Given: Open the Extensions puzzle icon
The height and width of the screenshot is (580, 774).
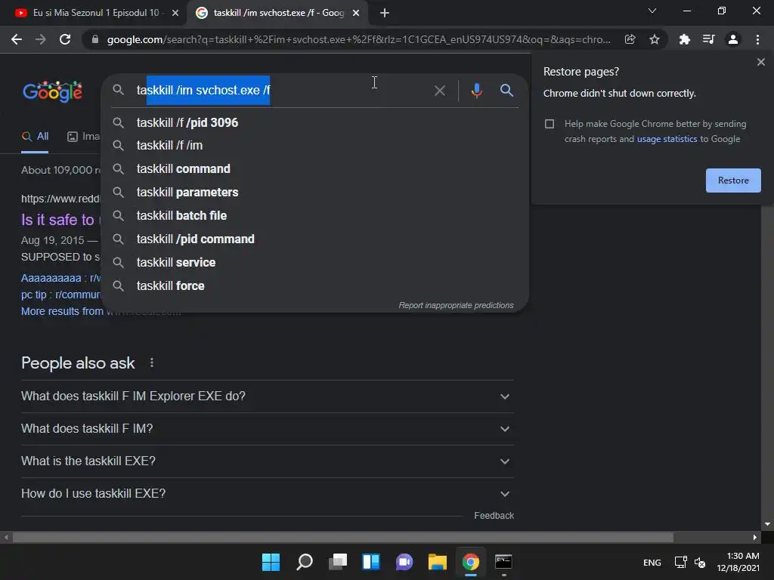Looking at the screenshot, I should pyautogui.click(x=684, y=39).
